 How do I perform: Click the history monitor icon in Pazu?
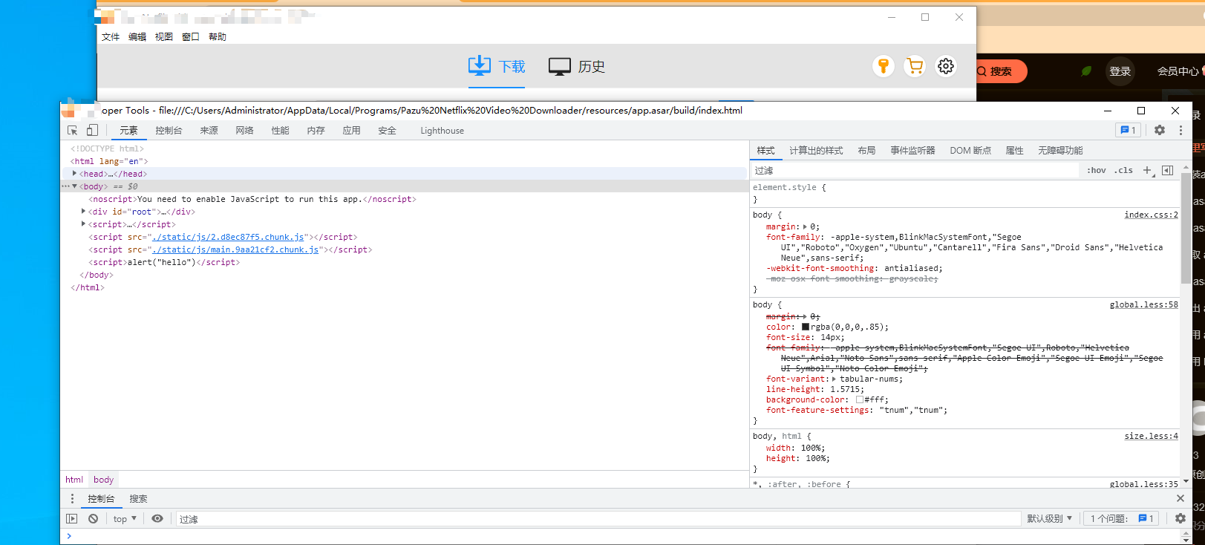(560, 66)
